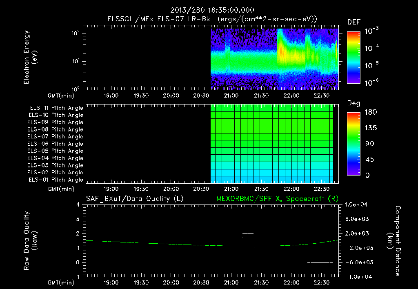The width and height of the screenshot is (418, 289).
Task: Click the 1.0e+04 right axis value
Action: point(356,205)
